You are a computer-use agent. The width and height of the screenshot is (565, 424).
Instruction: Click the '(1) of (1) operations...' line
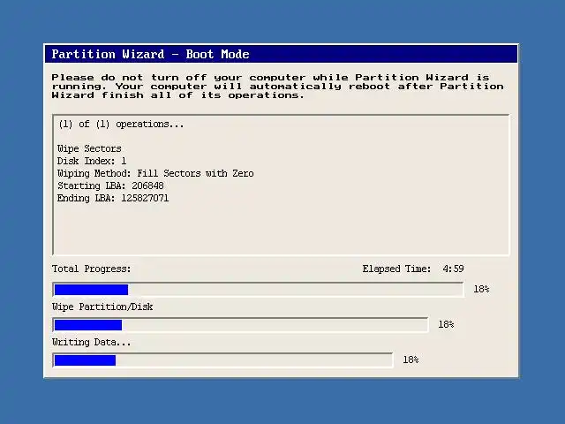(x=121, y=124)
